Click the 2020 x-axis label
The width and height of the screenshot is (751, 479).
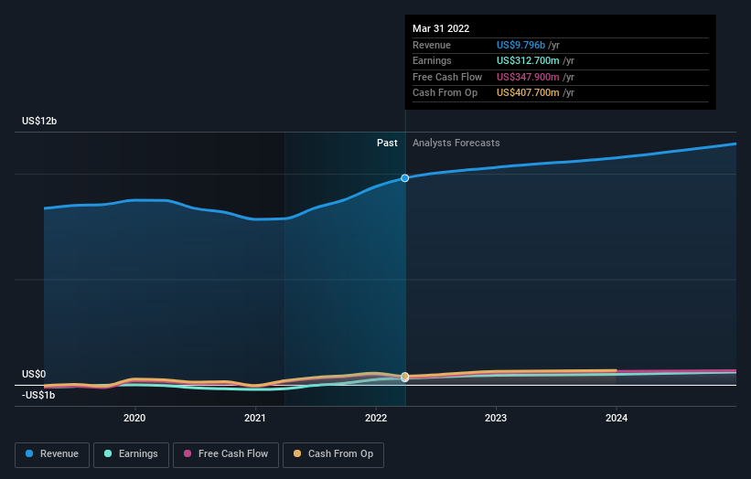(x=134, y=418)
